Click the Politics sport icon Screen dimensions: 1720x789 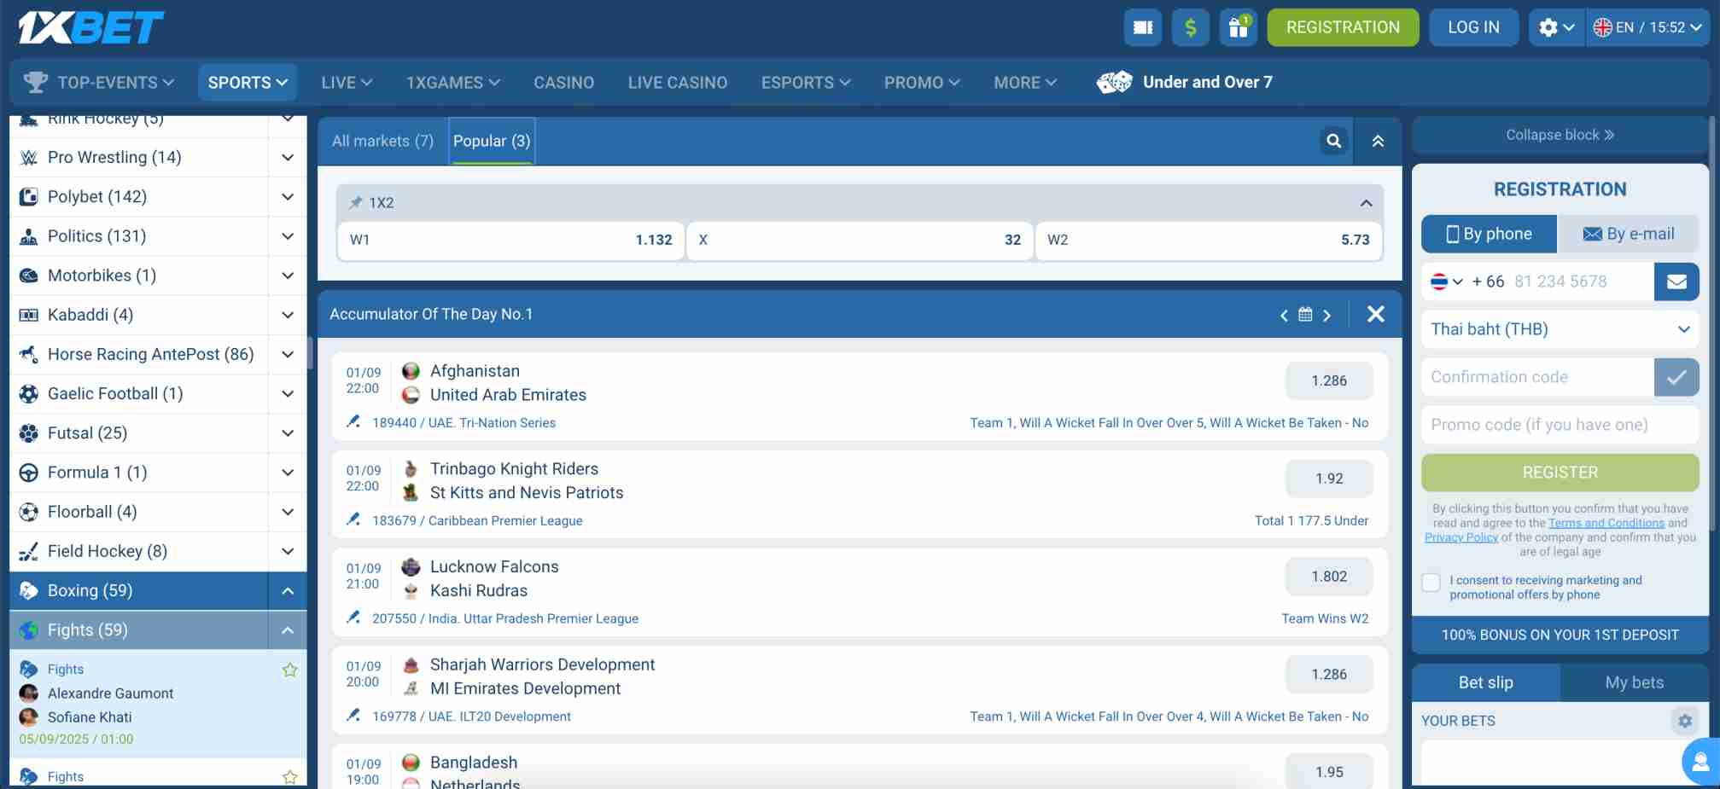point(28,236)
